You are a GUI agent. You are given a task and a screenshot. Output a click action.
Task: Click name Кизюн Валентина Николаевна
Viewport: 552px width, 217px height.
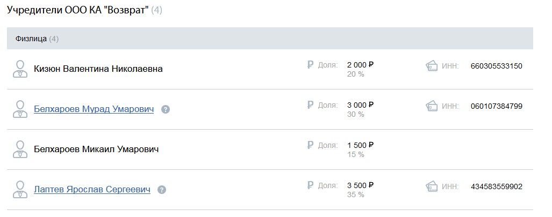pyautogui.click(x=98, y=69)
